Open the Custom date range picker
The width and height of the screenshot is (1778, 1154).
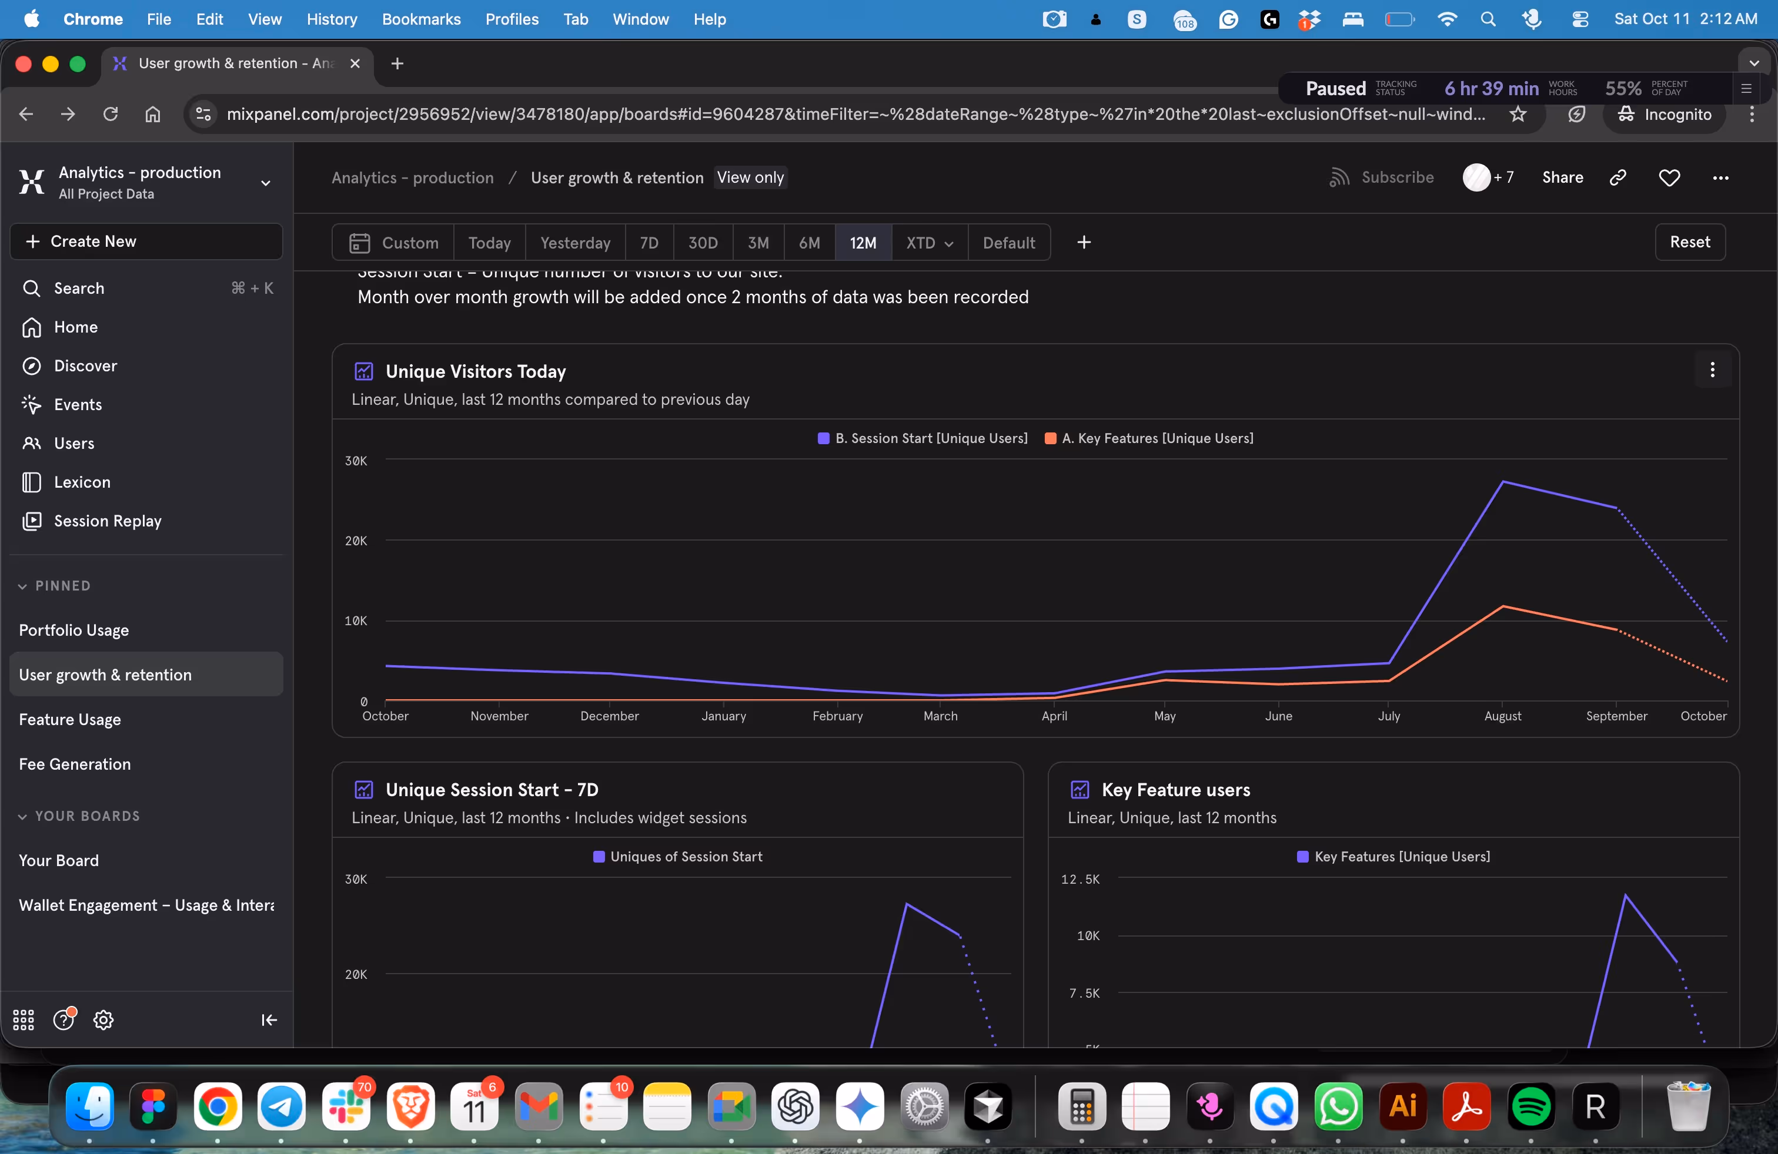pyautogui.click(x=394, y=243)
